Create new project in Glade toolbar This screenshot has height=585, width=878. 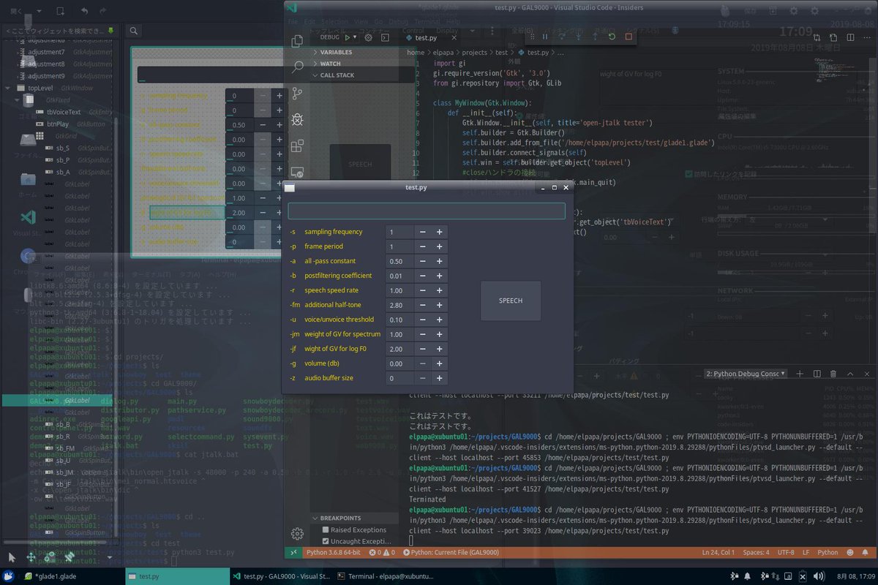60,11
